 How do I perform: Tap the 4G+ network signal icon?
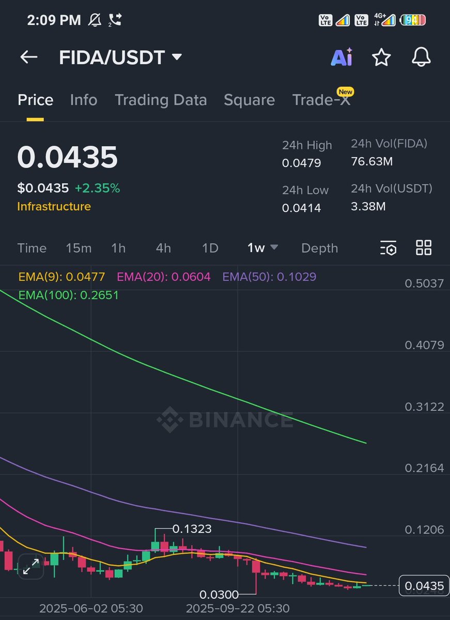pos(384,20)
